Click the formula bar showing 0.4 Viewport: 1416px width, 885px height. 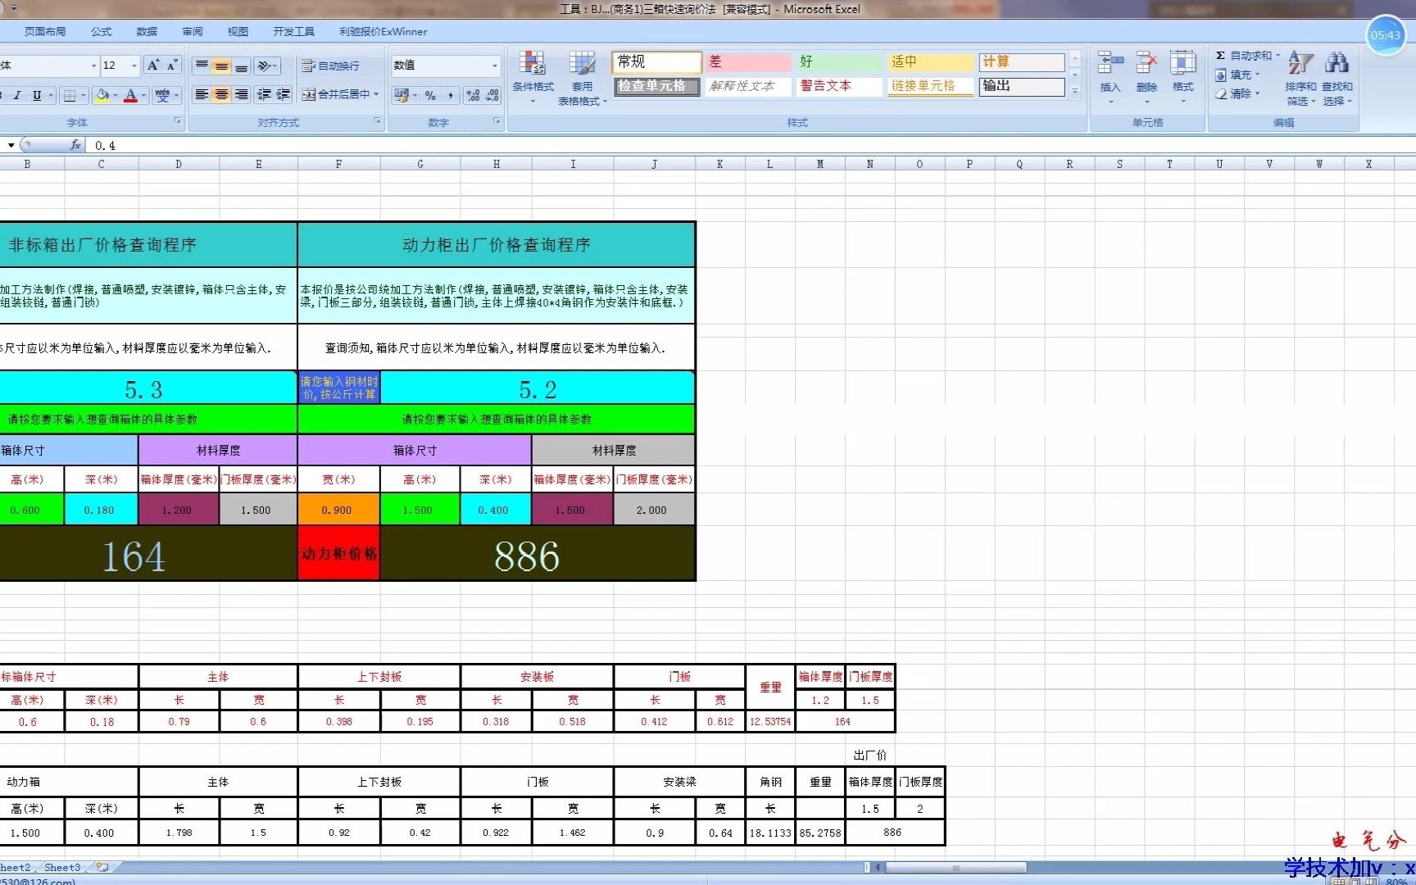point(750,145)
